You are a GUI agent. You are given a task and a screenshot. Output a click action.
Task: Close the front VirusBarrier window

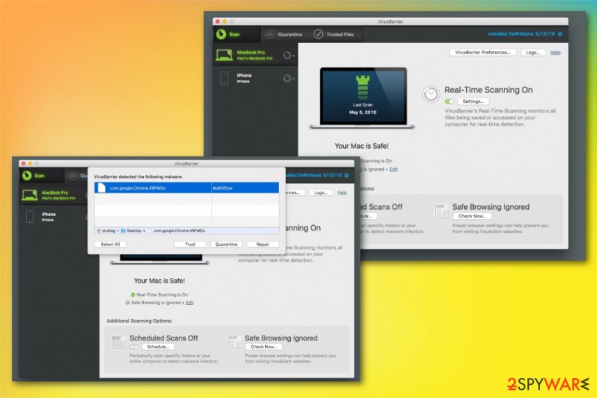[x=24, y=163]
